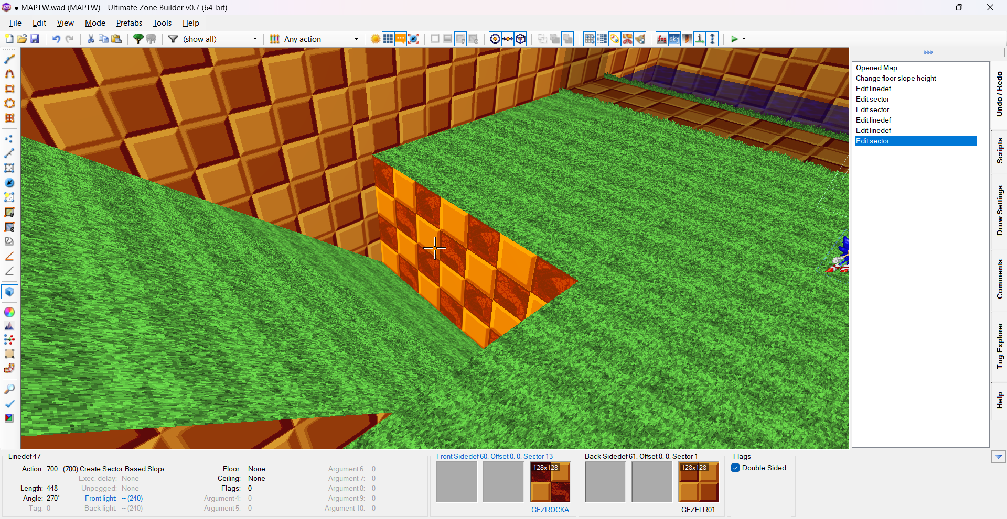
Task: Switch to Vertices mode
Action: [x=9, y=139]
